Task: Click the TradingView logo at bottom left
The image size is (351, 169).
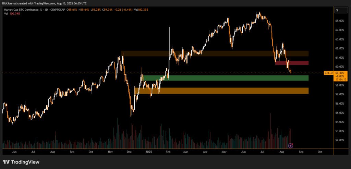Action: point(21,162)
